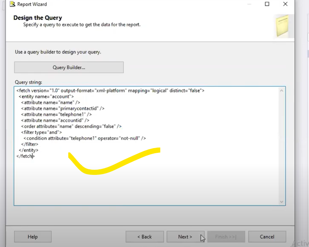This screenshot has width=309, height=247.
Task: Click the condition attribute telephone1 line
Action: click(85, 138)
